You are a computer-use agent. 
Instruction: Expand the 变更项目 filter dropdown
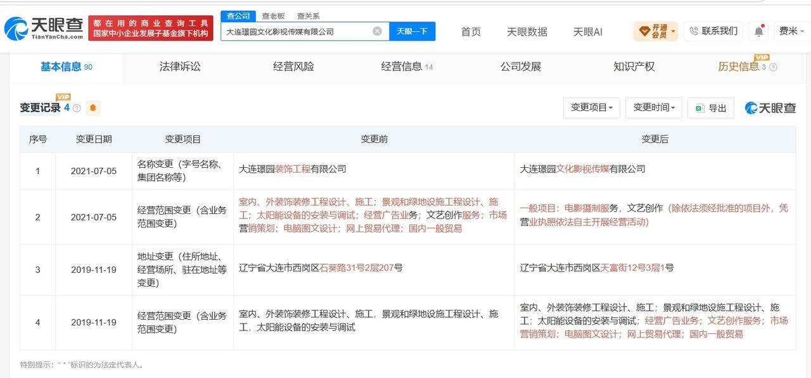click(591, 108)
